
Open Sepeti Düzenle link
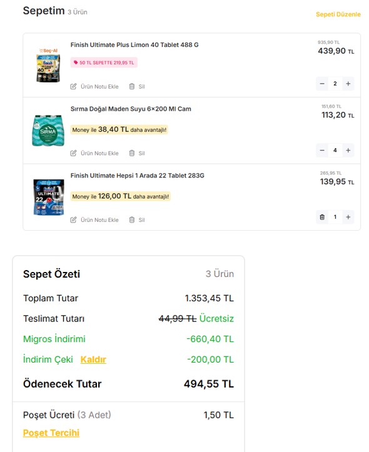pos(338,14)
